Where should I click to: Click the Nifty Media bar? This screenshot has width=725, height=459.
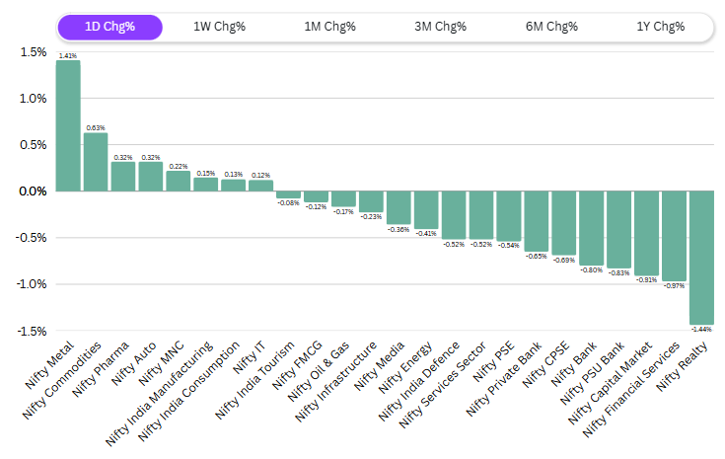tap(399, 207)
